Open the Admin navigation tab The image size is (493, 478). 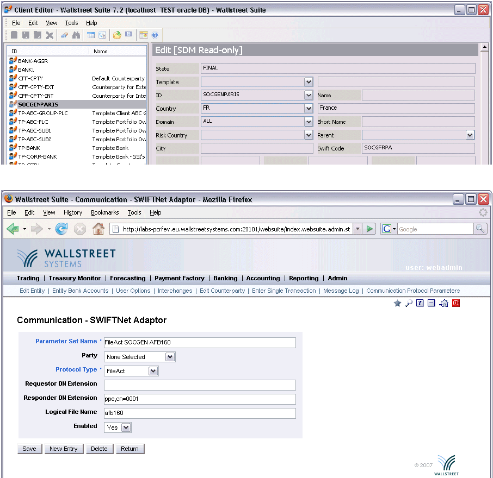337,278
